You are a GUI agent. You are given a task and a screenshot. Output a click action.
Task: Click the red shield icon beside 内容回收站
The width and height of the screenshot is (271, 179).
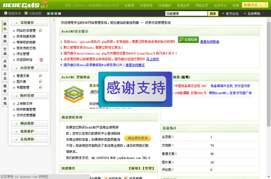pyautogui.click(x=41, y=60)
